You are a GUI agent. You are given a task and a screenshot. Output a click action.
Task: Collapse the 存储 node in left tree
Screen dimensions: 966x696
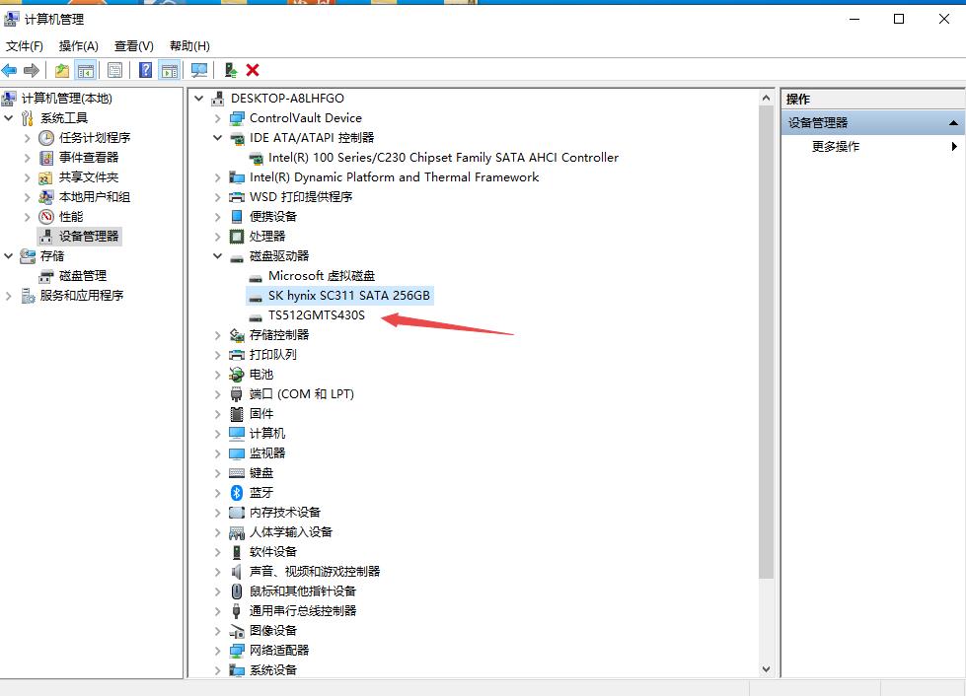(x=9, y=255)
